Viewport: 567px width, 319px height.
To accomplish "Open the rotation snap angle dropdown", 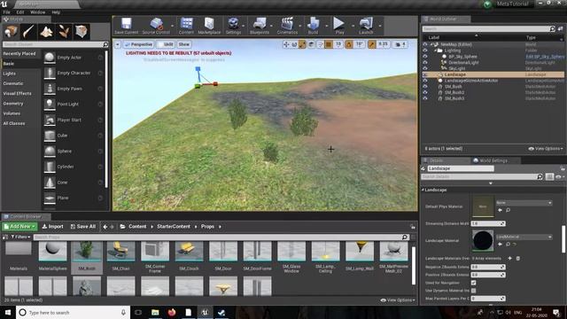I will [360, 44].
